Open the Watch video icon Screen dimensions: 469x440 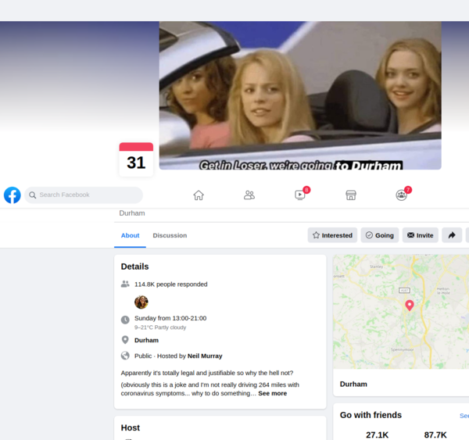[x=300, y=195]
